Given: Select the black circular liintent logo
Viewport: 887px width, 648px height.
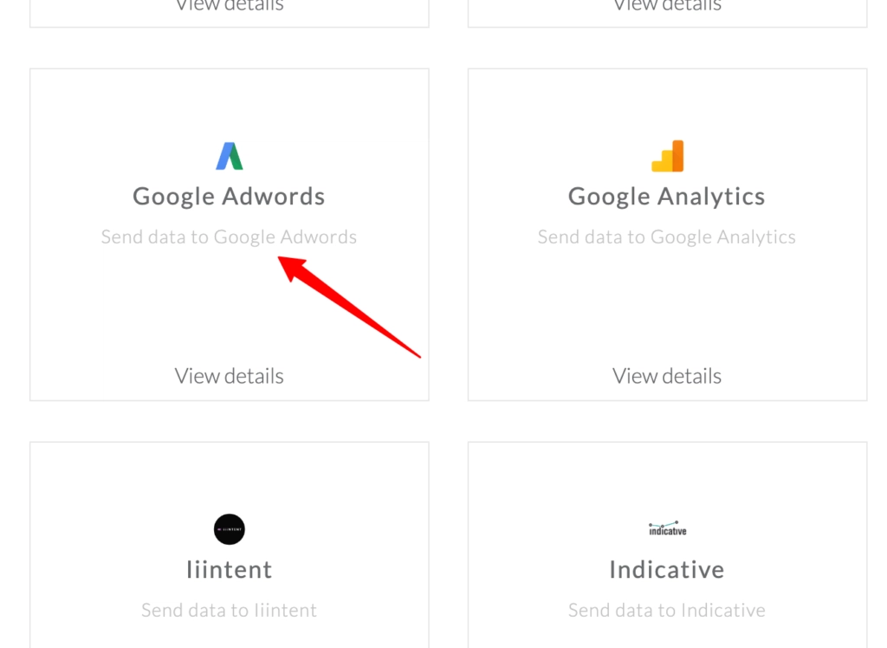Looking at the screenshot, I should 229,529.
